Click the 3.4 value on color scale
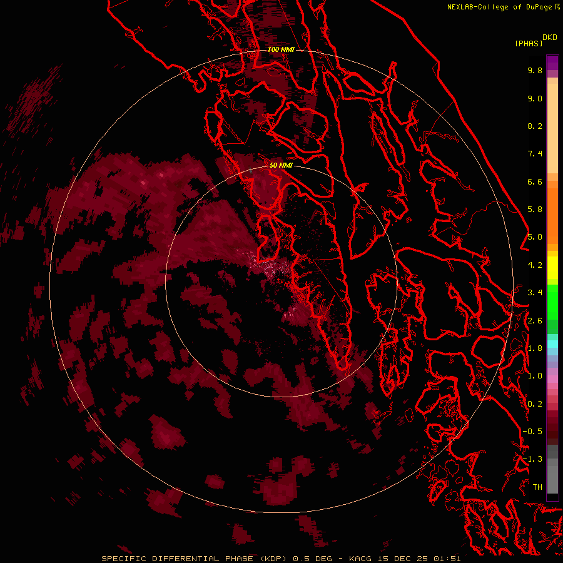The height and width of the screenshot is (563, 563). [x=535, y=293]
